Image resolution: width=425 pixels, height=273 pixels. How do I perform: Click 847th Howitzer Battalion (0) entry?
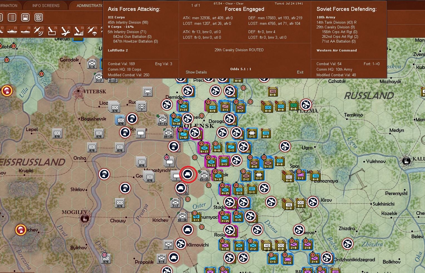135,41
